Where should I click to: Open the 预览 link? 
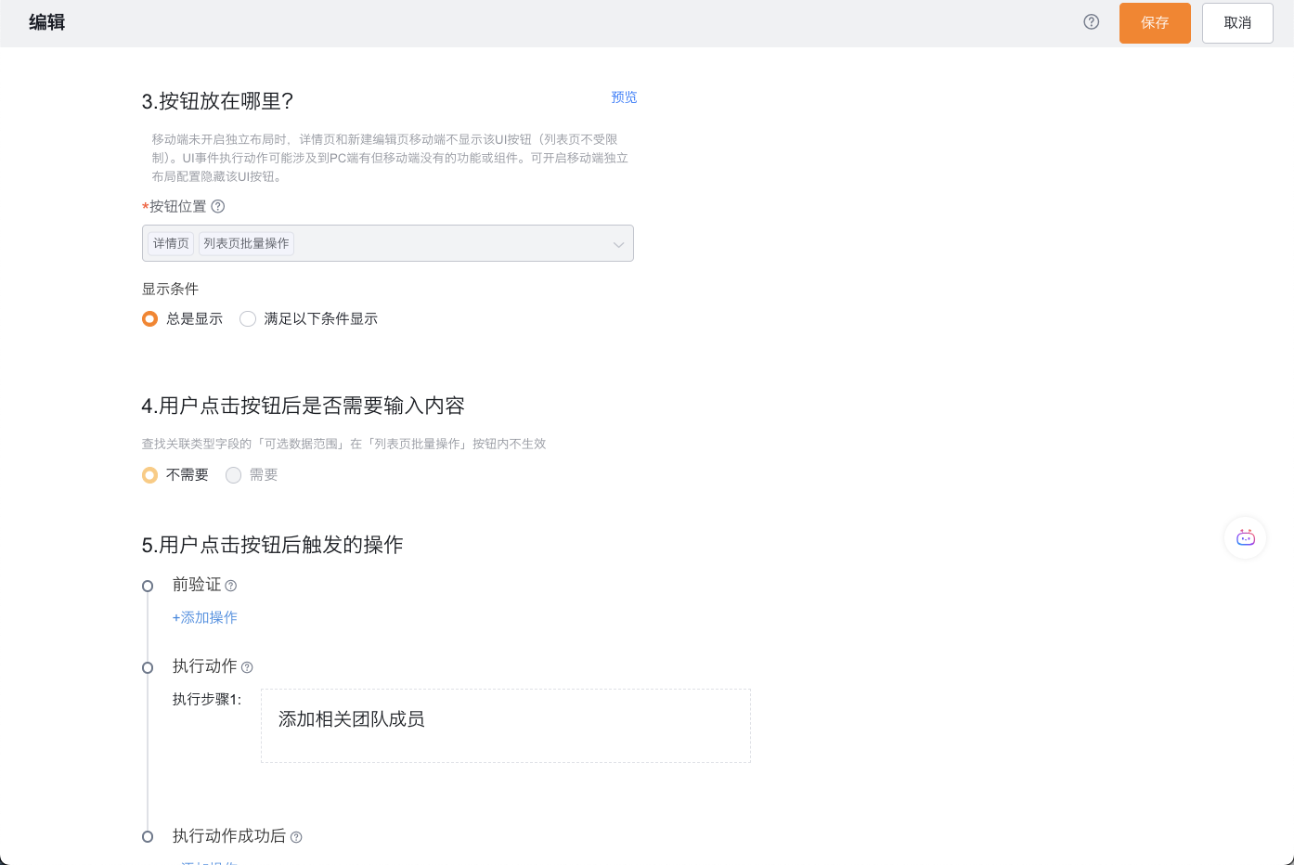click(624, 97)
